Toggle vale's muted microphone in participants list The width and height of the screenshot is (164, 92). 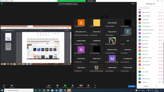159,75
